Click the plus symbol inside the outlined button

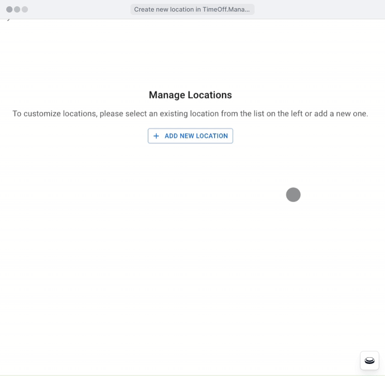tap(156, 136)
